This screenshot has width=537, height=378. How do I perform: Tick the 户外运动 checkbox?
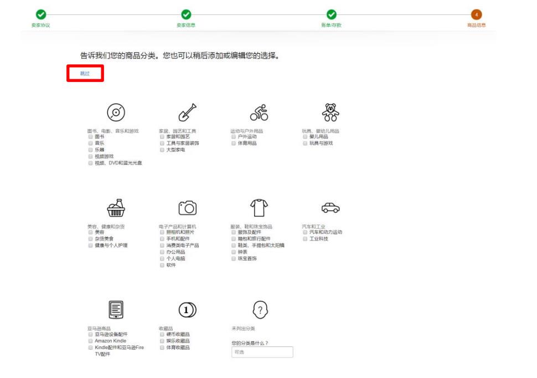234,136
